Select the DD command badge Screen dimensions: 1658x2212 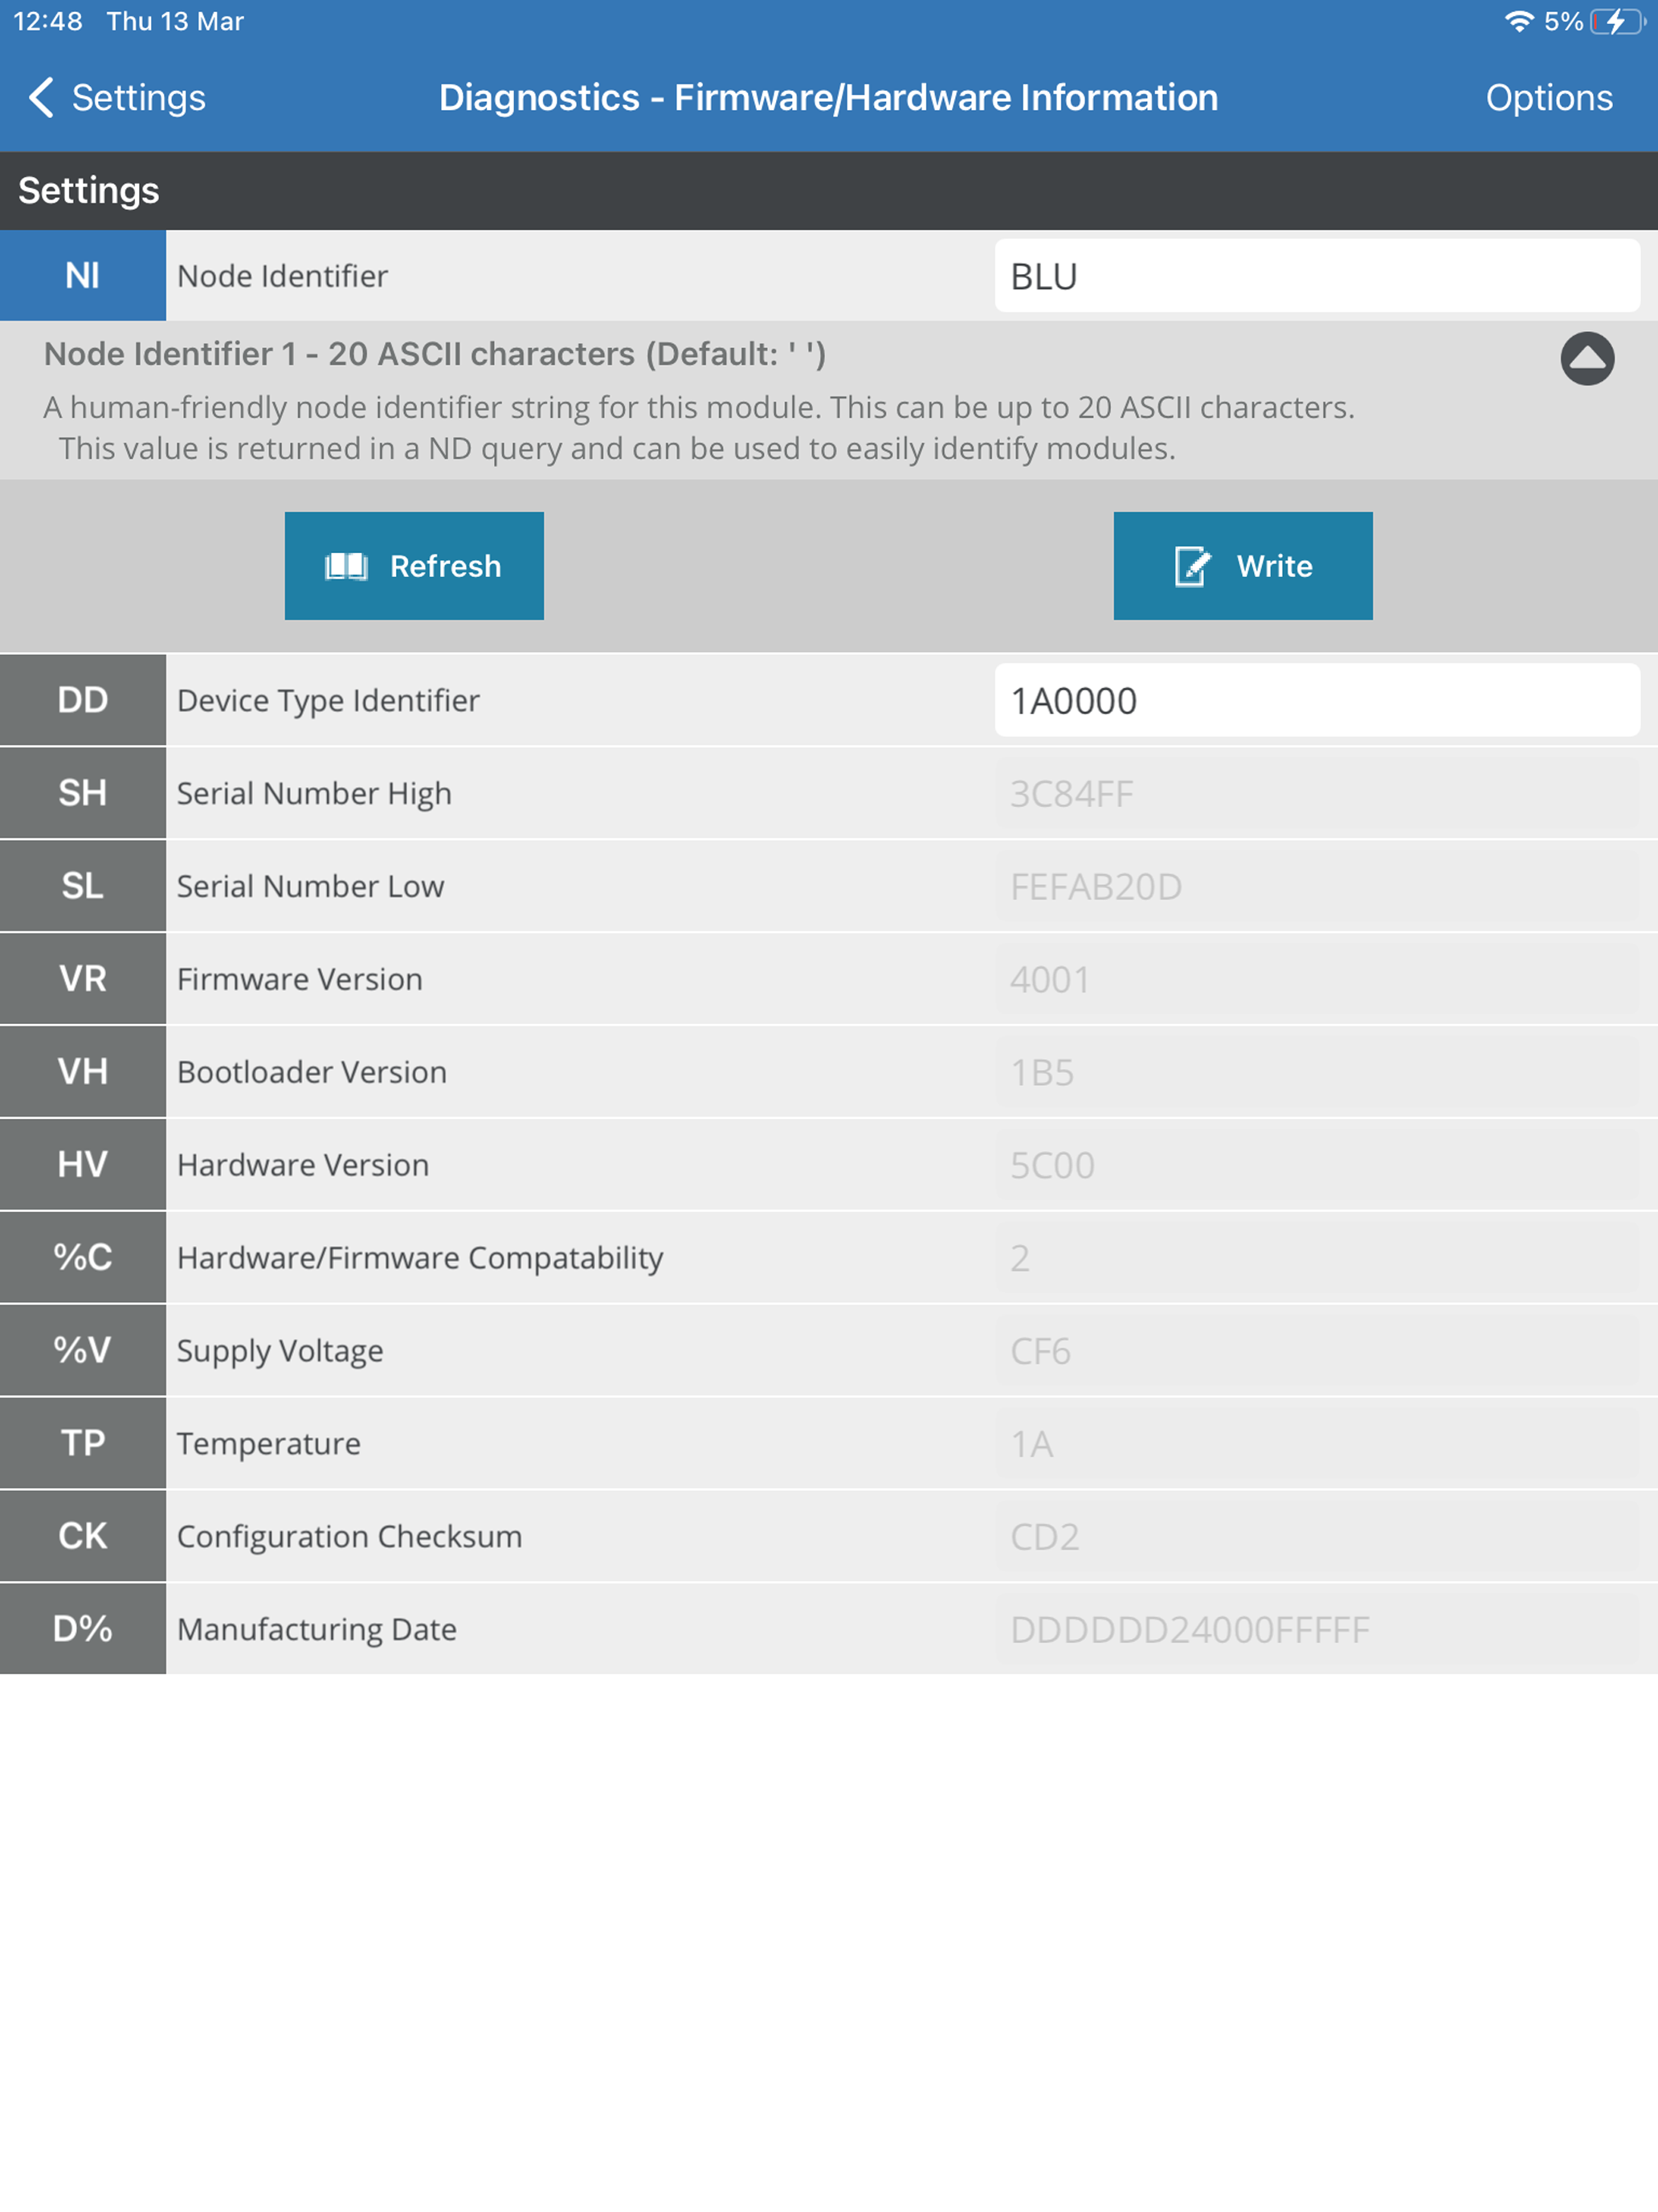coord(83,700)
